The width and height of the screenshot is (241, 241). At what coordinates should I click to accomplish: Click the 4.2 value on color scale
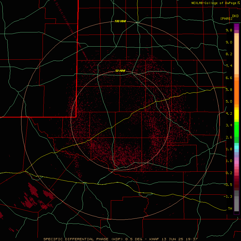(229, 114)
